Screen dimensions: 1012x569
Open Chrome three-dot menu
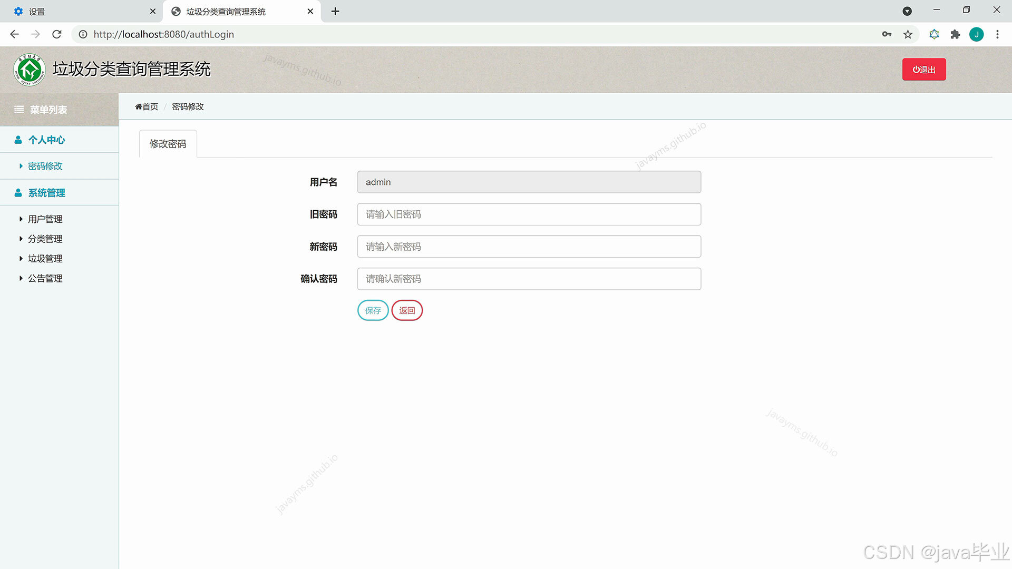coord(997,34)
